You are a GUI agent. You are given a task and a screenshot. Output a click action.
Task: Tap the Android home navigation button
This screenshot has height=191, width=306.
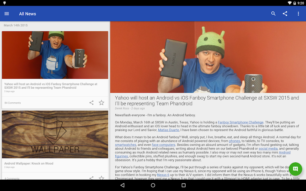153,185
